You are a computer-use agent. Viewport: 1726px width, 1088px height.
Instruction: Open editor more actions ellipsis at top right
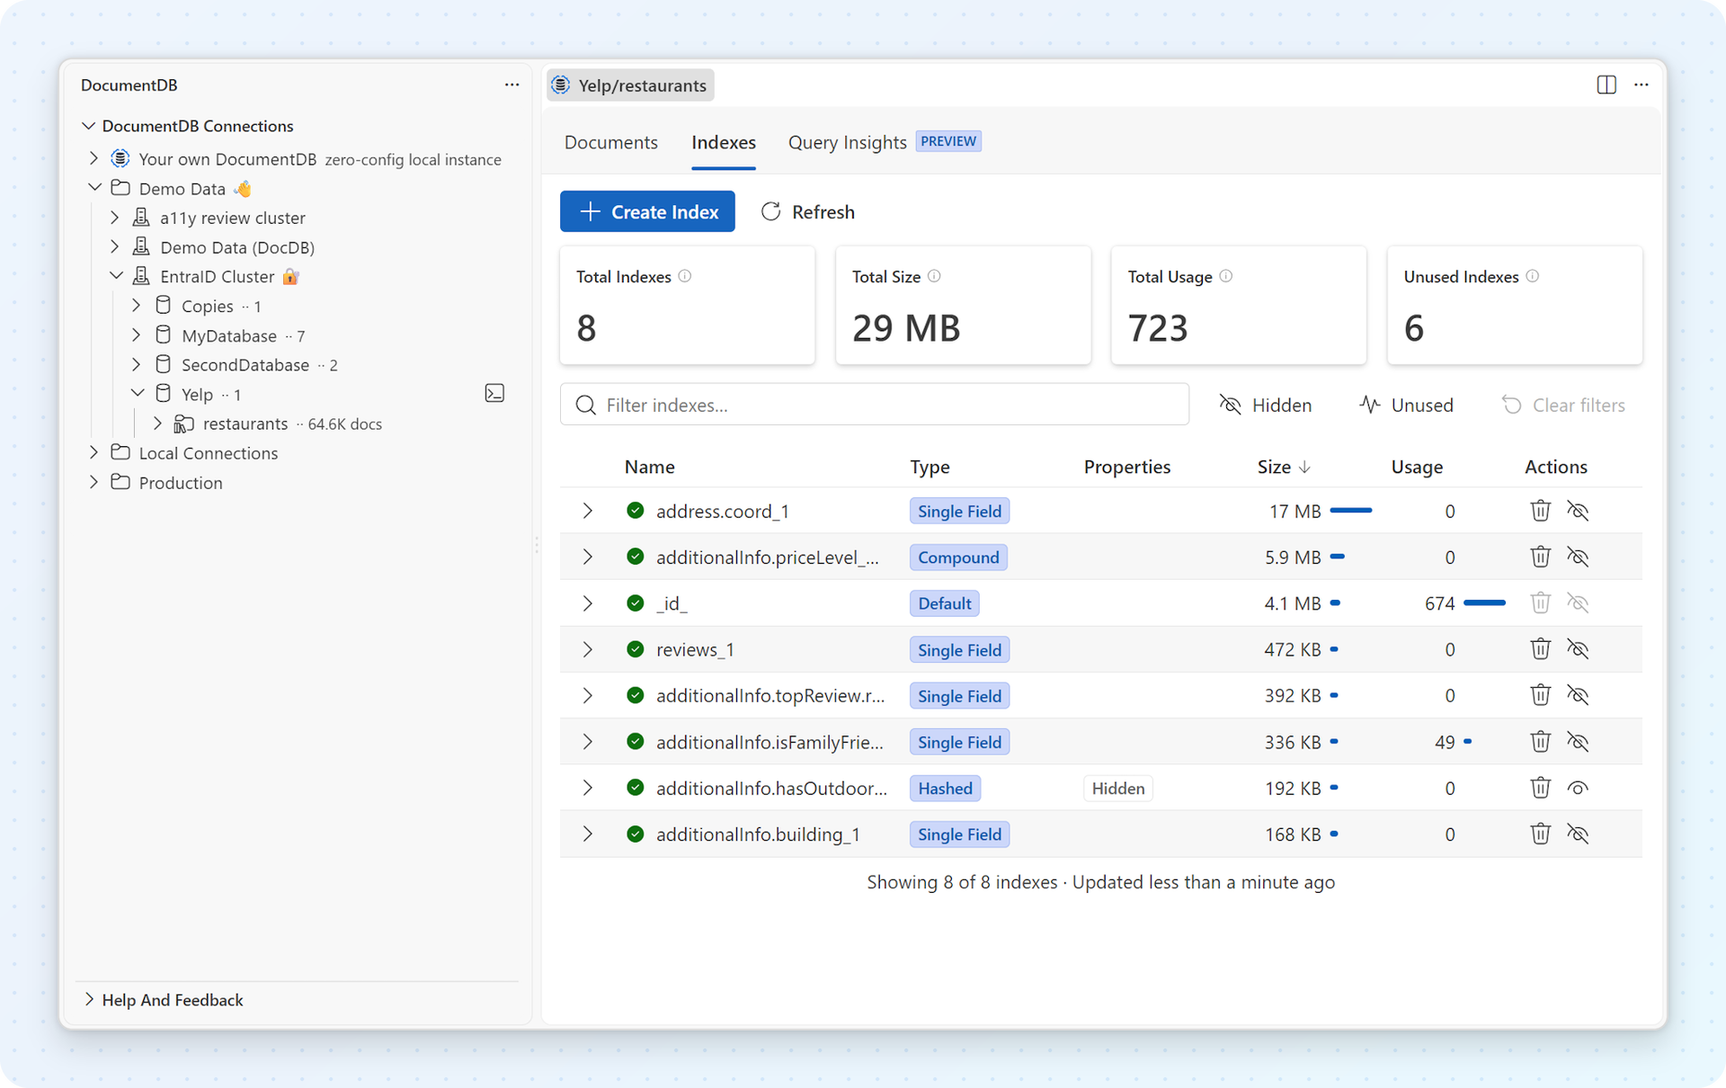click(x=1641, y=85)
